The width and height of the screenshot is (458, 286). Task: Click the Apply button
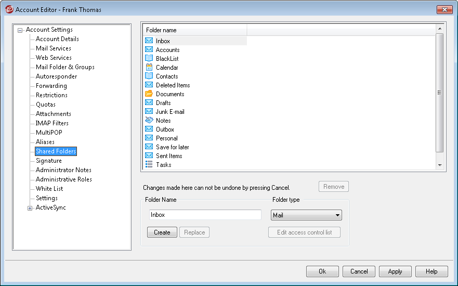(x=395, y=271)
